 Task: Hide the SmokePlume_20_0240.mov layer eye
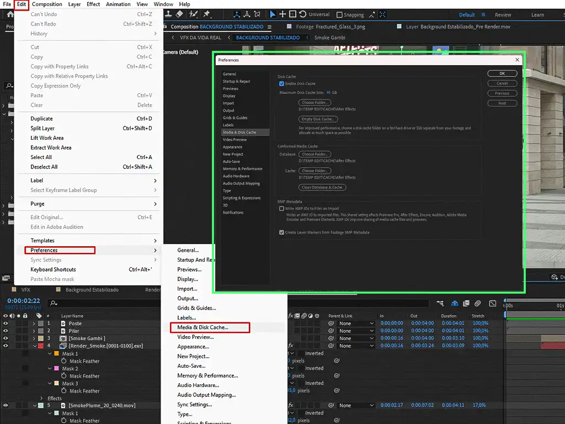(x=6, y=405)
